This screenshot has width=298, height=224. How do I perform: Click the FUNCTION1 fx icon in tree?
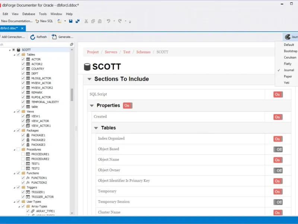click(28, 178)
